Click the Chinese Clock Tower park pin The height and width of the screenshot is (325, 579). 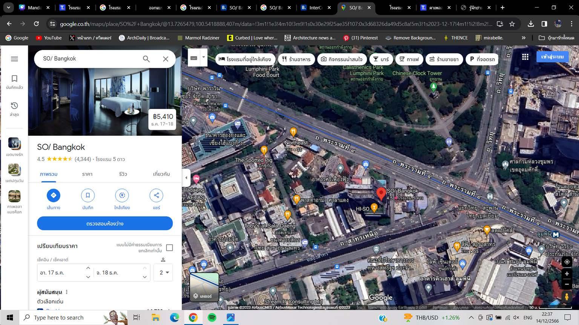click(433, 87)
